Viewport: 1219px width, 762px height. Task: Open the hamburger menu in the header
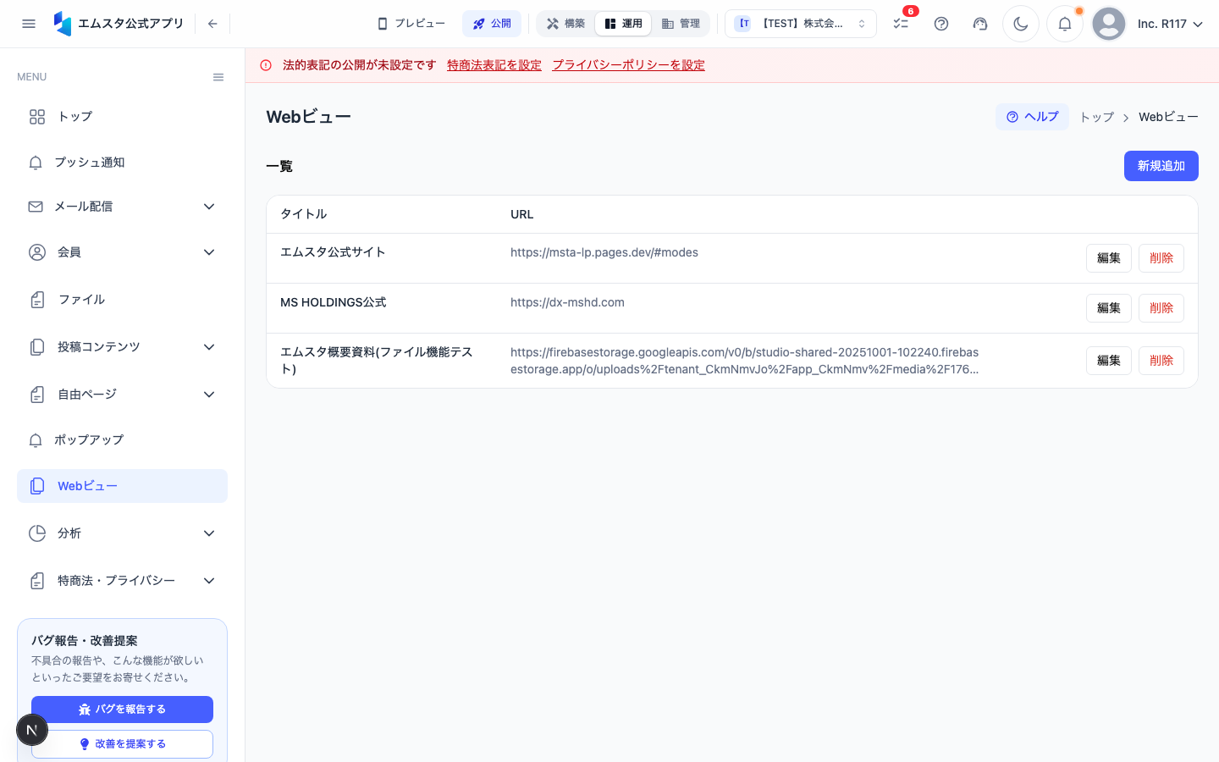click(29, 24)
